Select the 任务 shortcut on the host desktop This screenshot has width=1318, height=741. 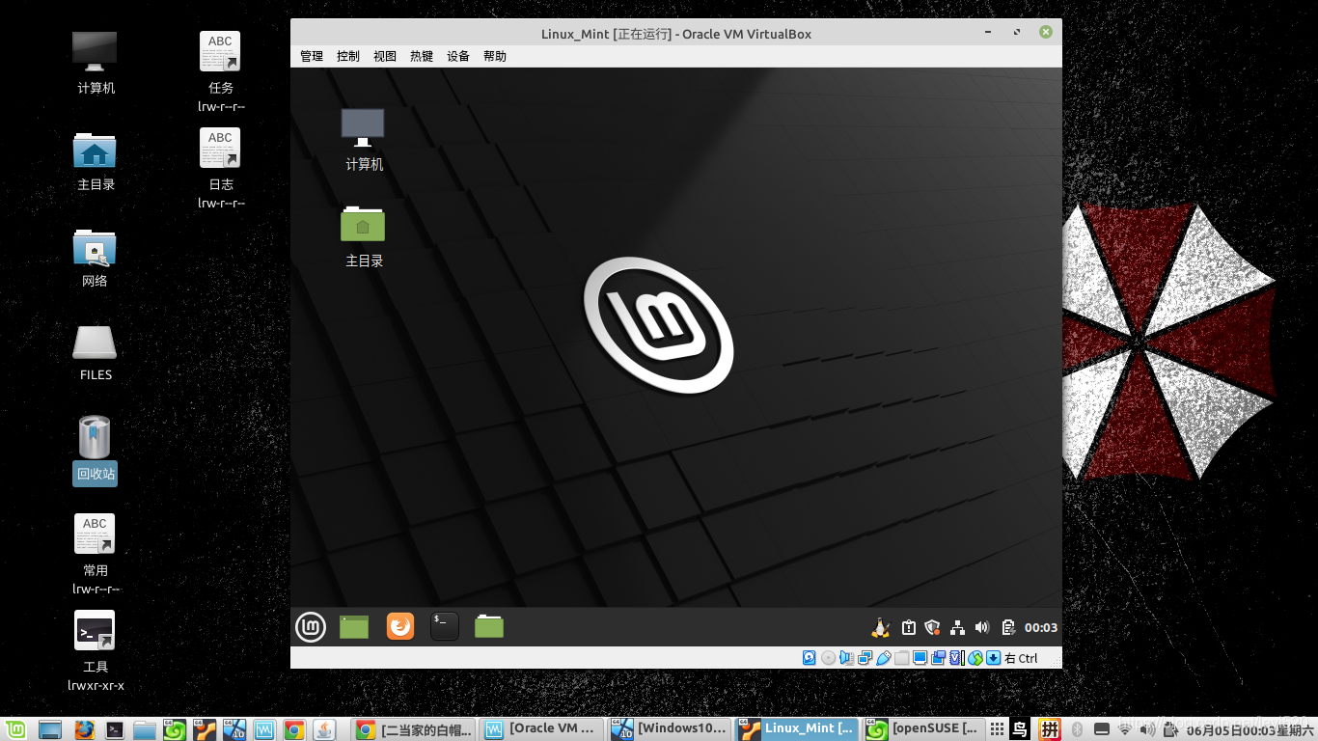221,71
